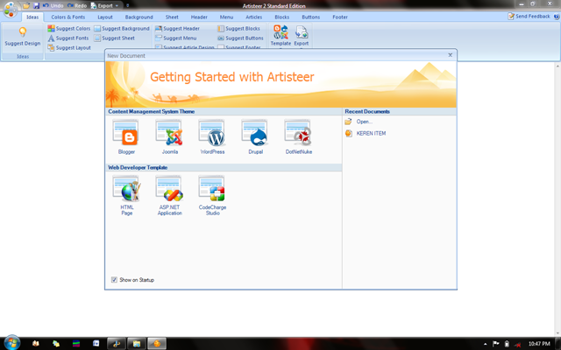
Task: Click the battery power tray icon
Action: pyautogui.click(x=507, y=344)
